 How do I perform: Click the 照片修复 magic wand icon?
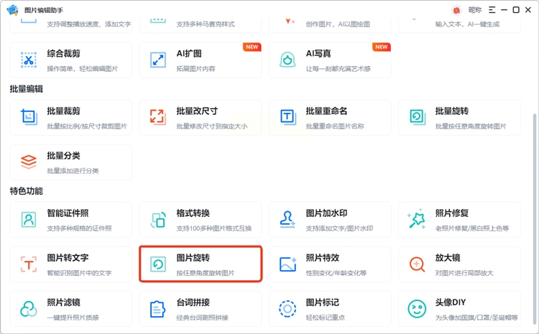[x=417, y=218]
